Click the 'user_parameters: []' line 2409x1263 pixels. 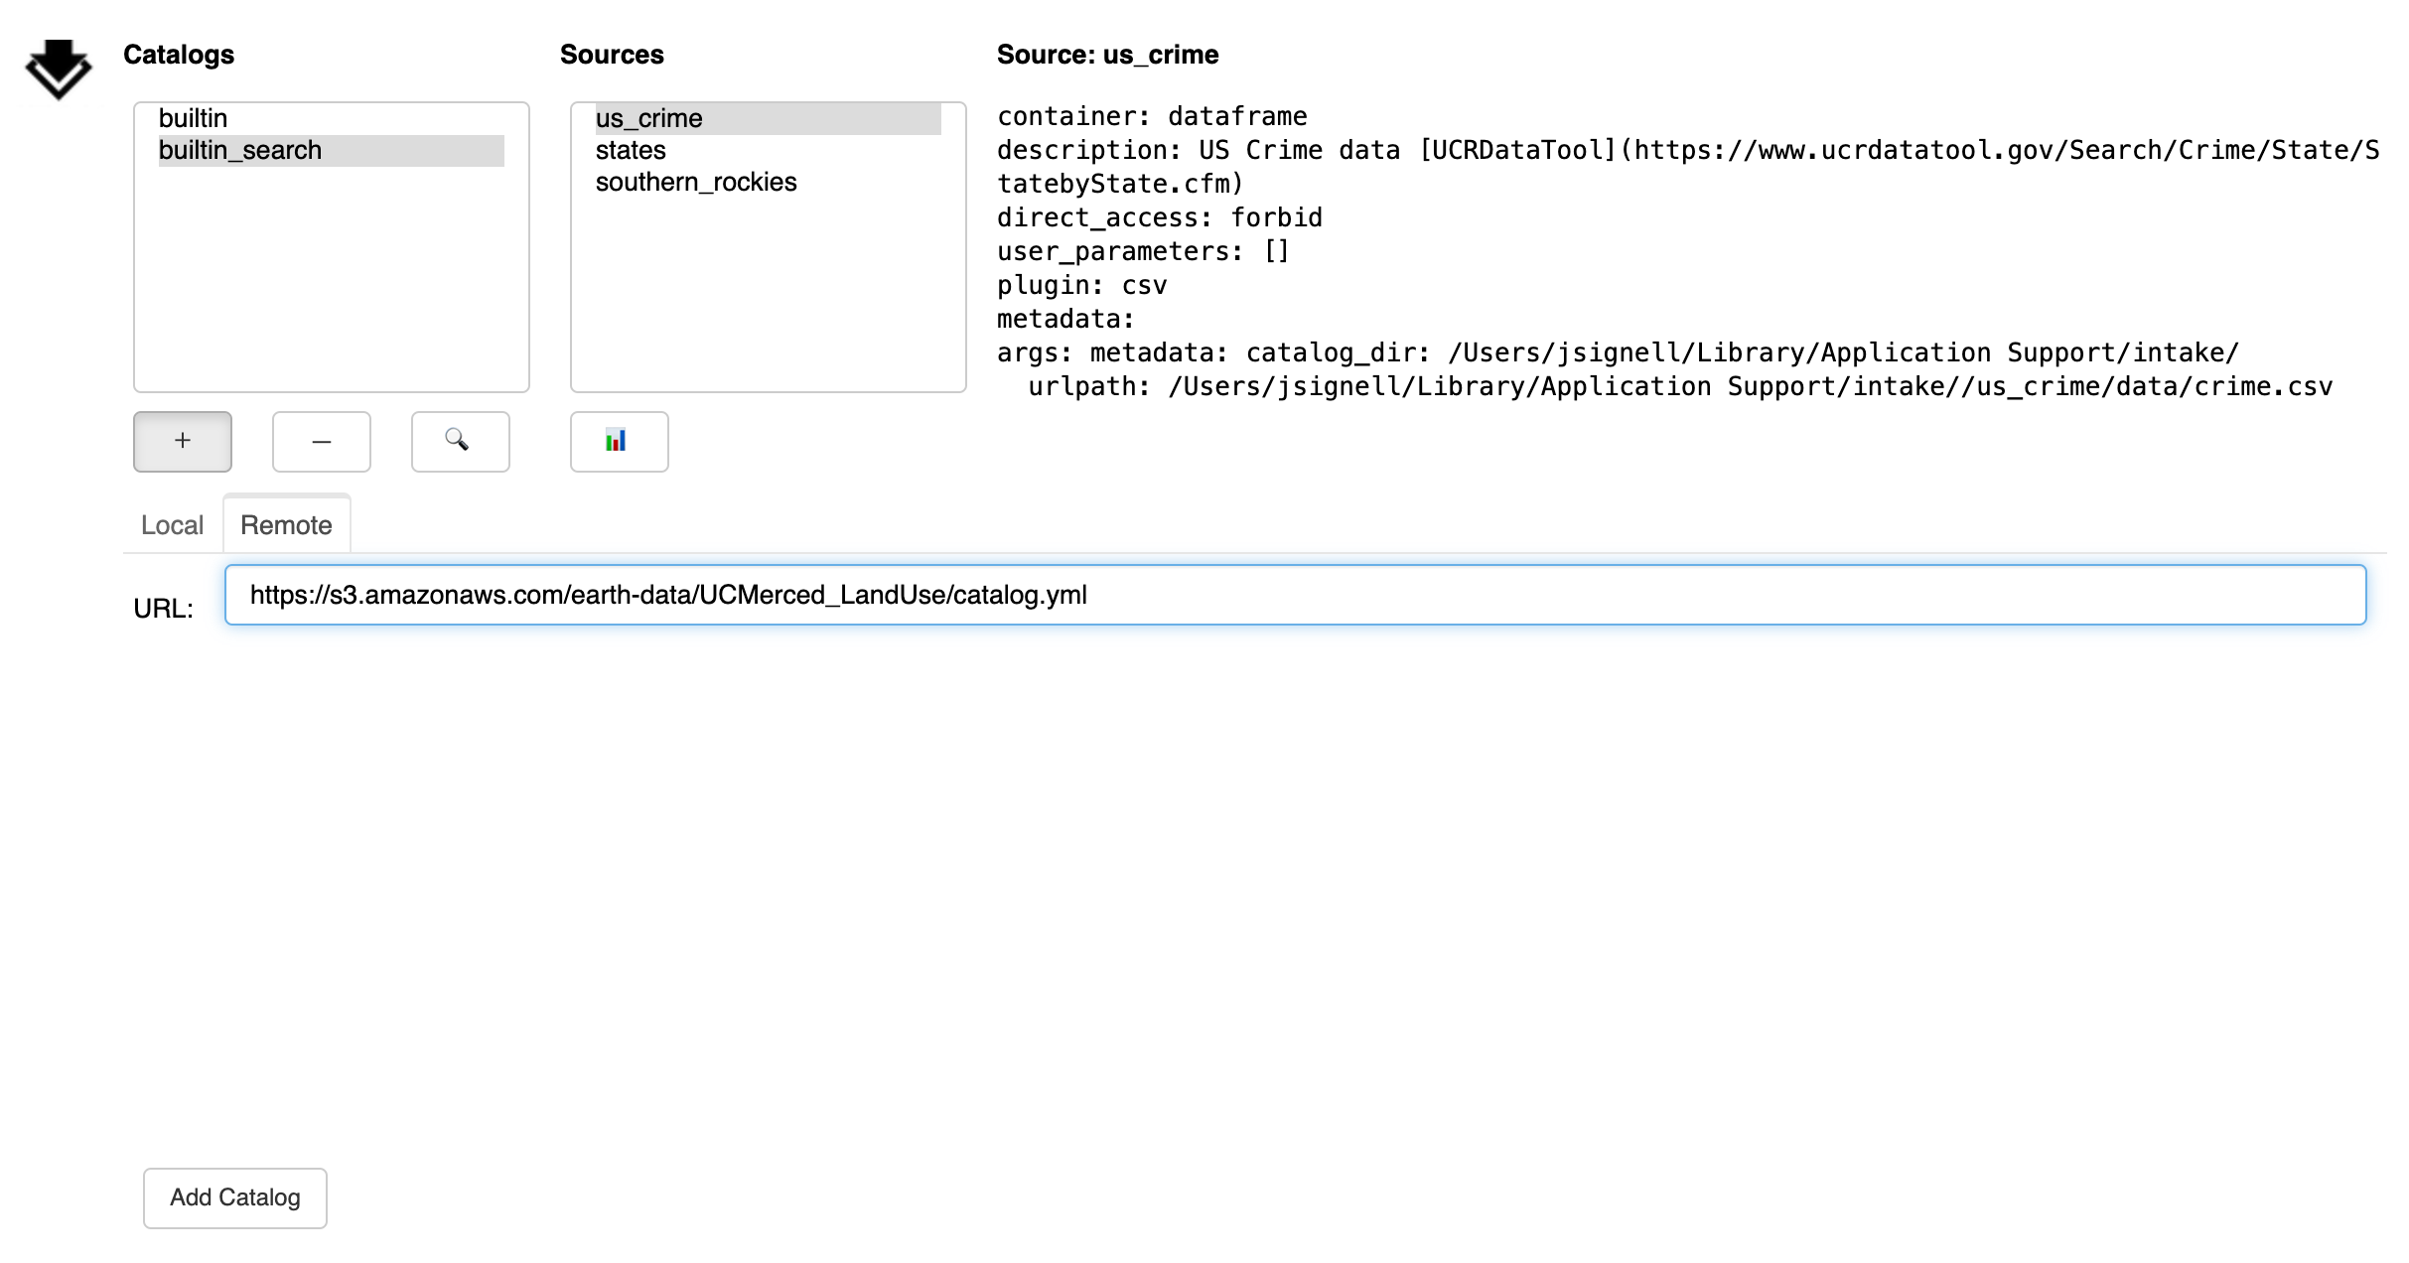(1144, 252)
